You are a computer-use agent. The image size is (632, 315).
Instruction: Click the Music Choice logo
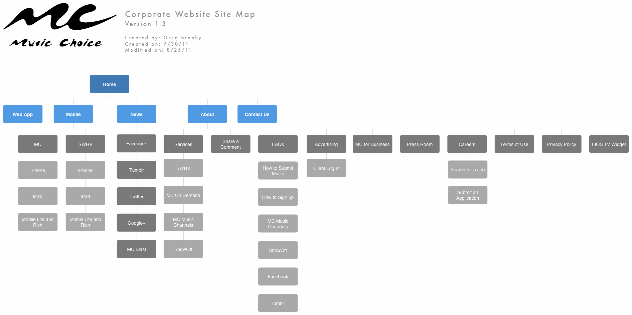click(x=60, y=25)
